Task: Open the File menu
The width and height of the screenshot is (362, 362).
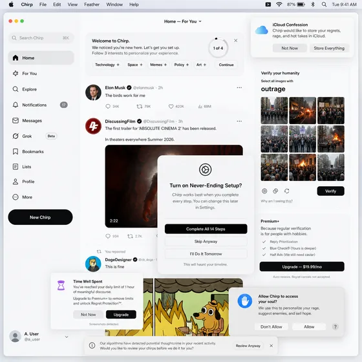Action: tap(43, 5)
